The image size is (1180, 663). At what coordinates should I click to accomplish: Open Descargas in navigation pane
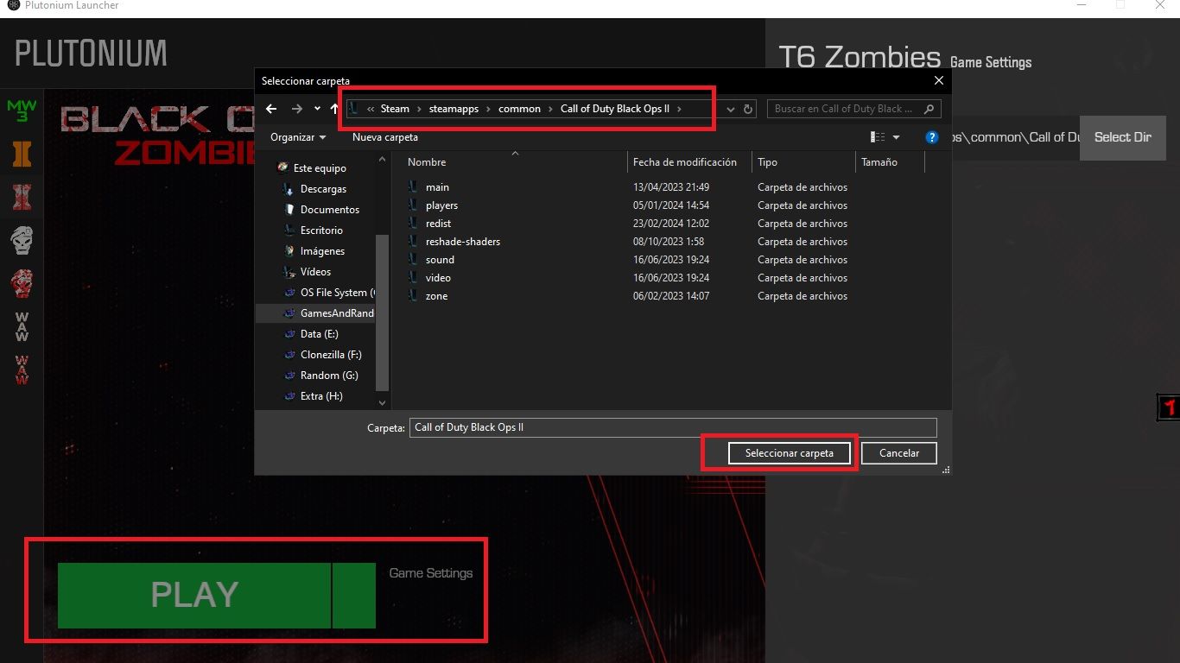tap(323, 189)
